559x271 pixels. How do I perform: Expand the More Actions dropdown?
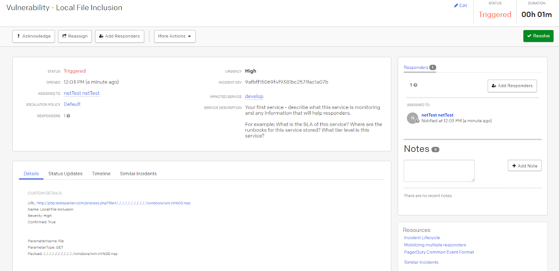[x=175, y=36]
